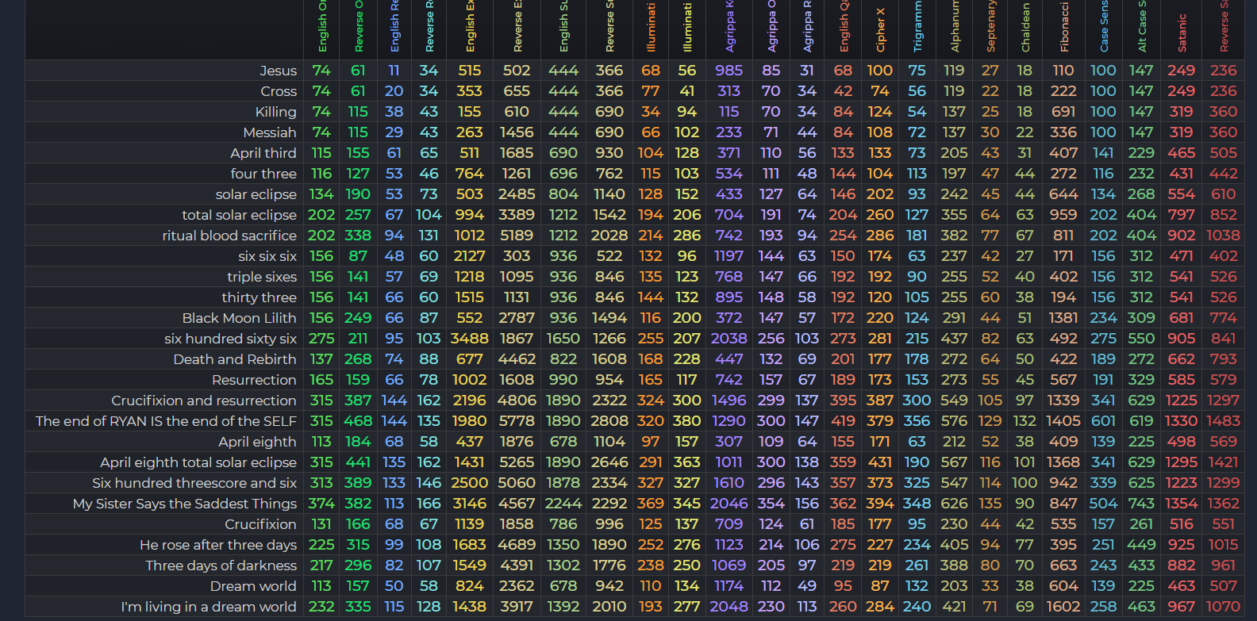Select "Three days of darkness" phrase

click(221, 565)
